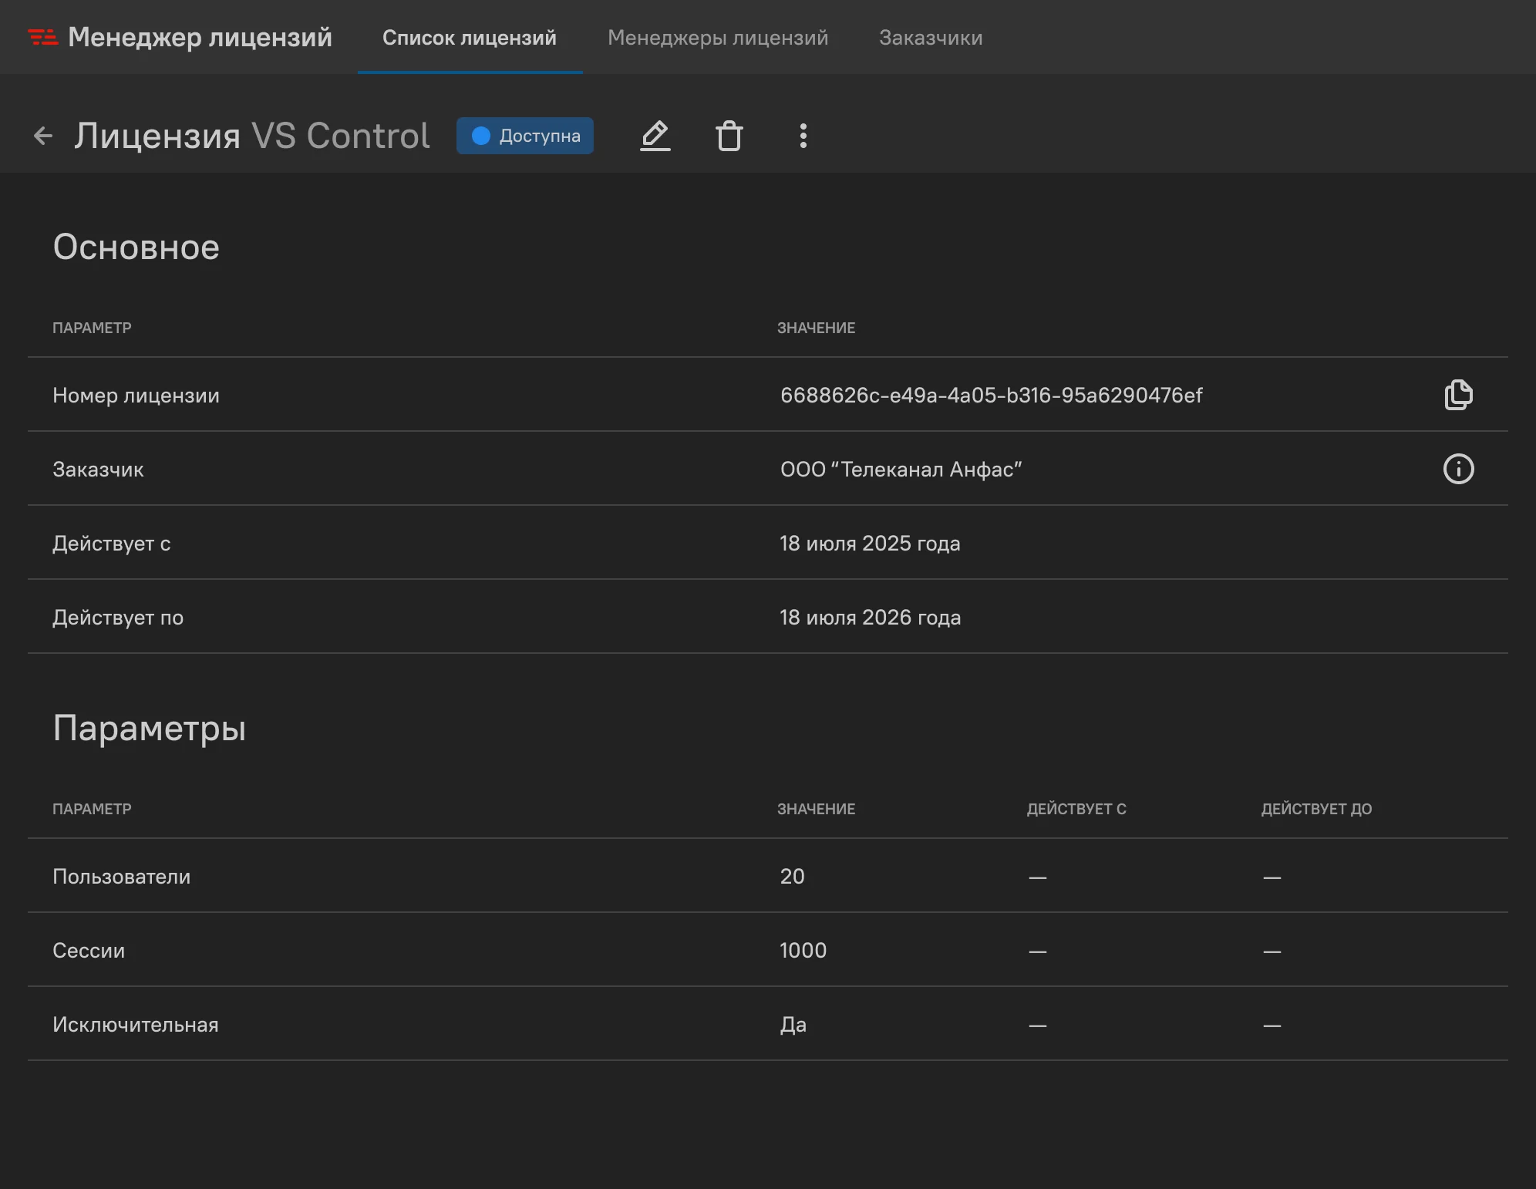Switch to the Менеджеры лицензий tab
Screen dimensions: 1536x1189
point(718,38)
